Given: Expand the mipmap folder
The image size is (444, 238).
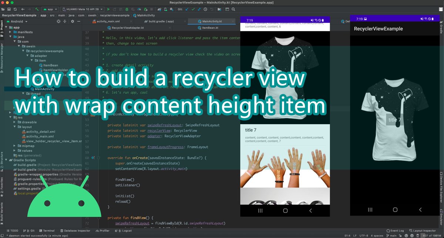Looking at the screenshot, I should point(15,146).
